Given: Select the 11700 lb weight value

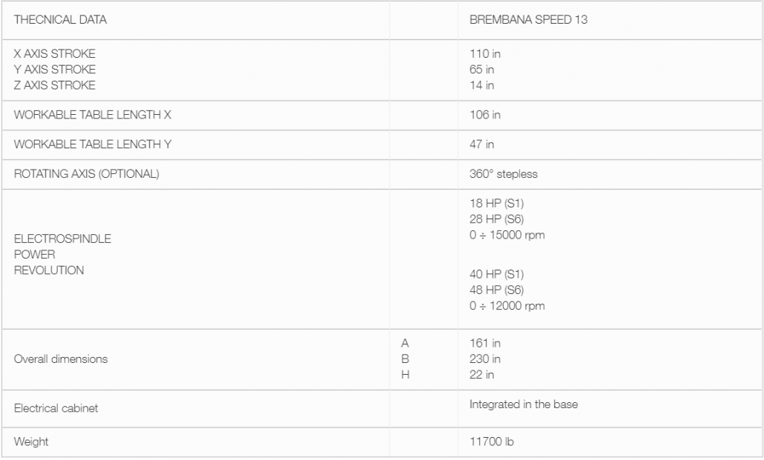Looking at the screenshot, I should (x=492, y=442).
